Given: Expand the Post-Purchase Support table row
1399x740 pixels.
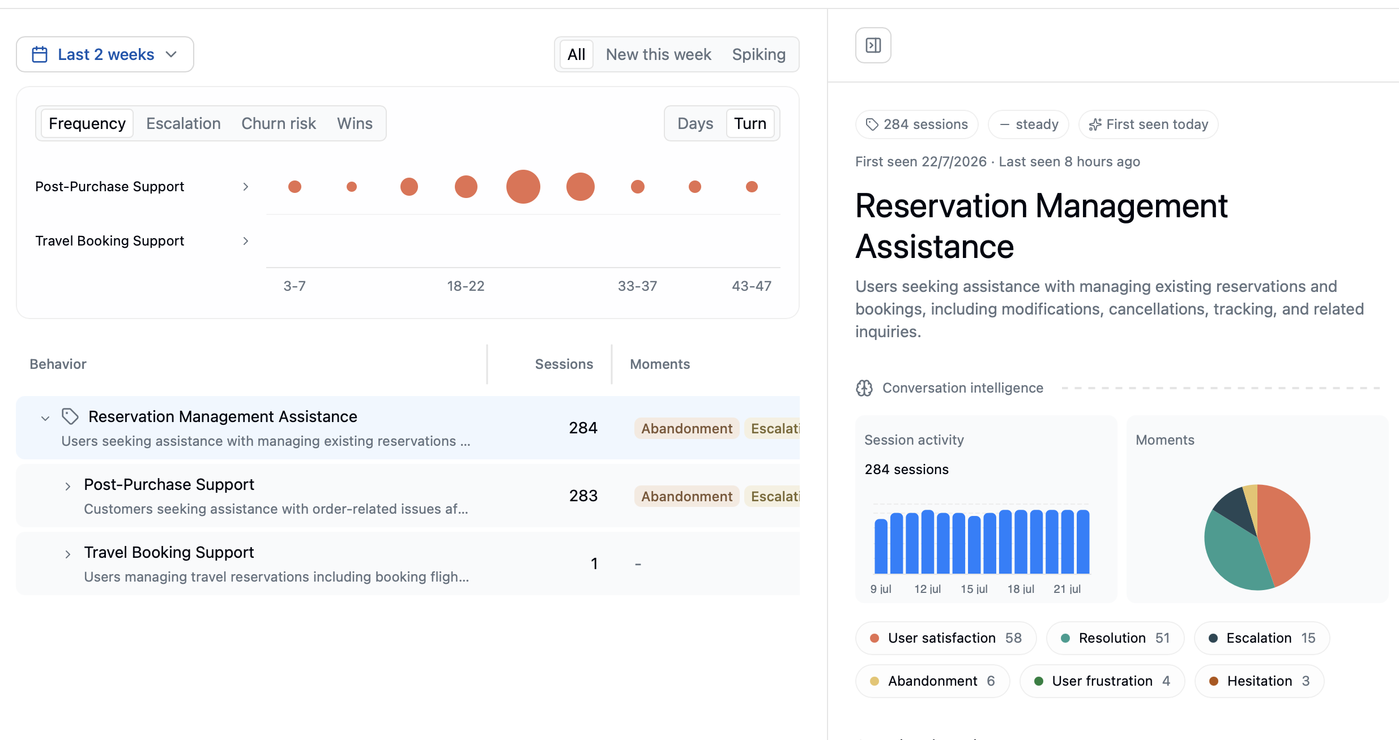Looking at the screenshot, I should [x=67, y=487].
